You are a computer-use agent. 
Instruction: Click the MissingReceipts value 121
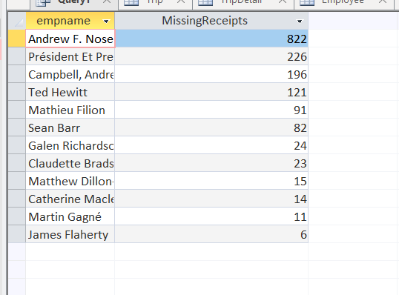pyautogui.click(x=211, y=92)
